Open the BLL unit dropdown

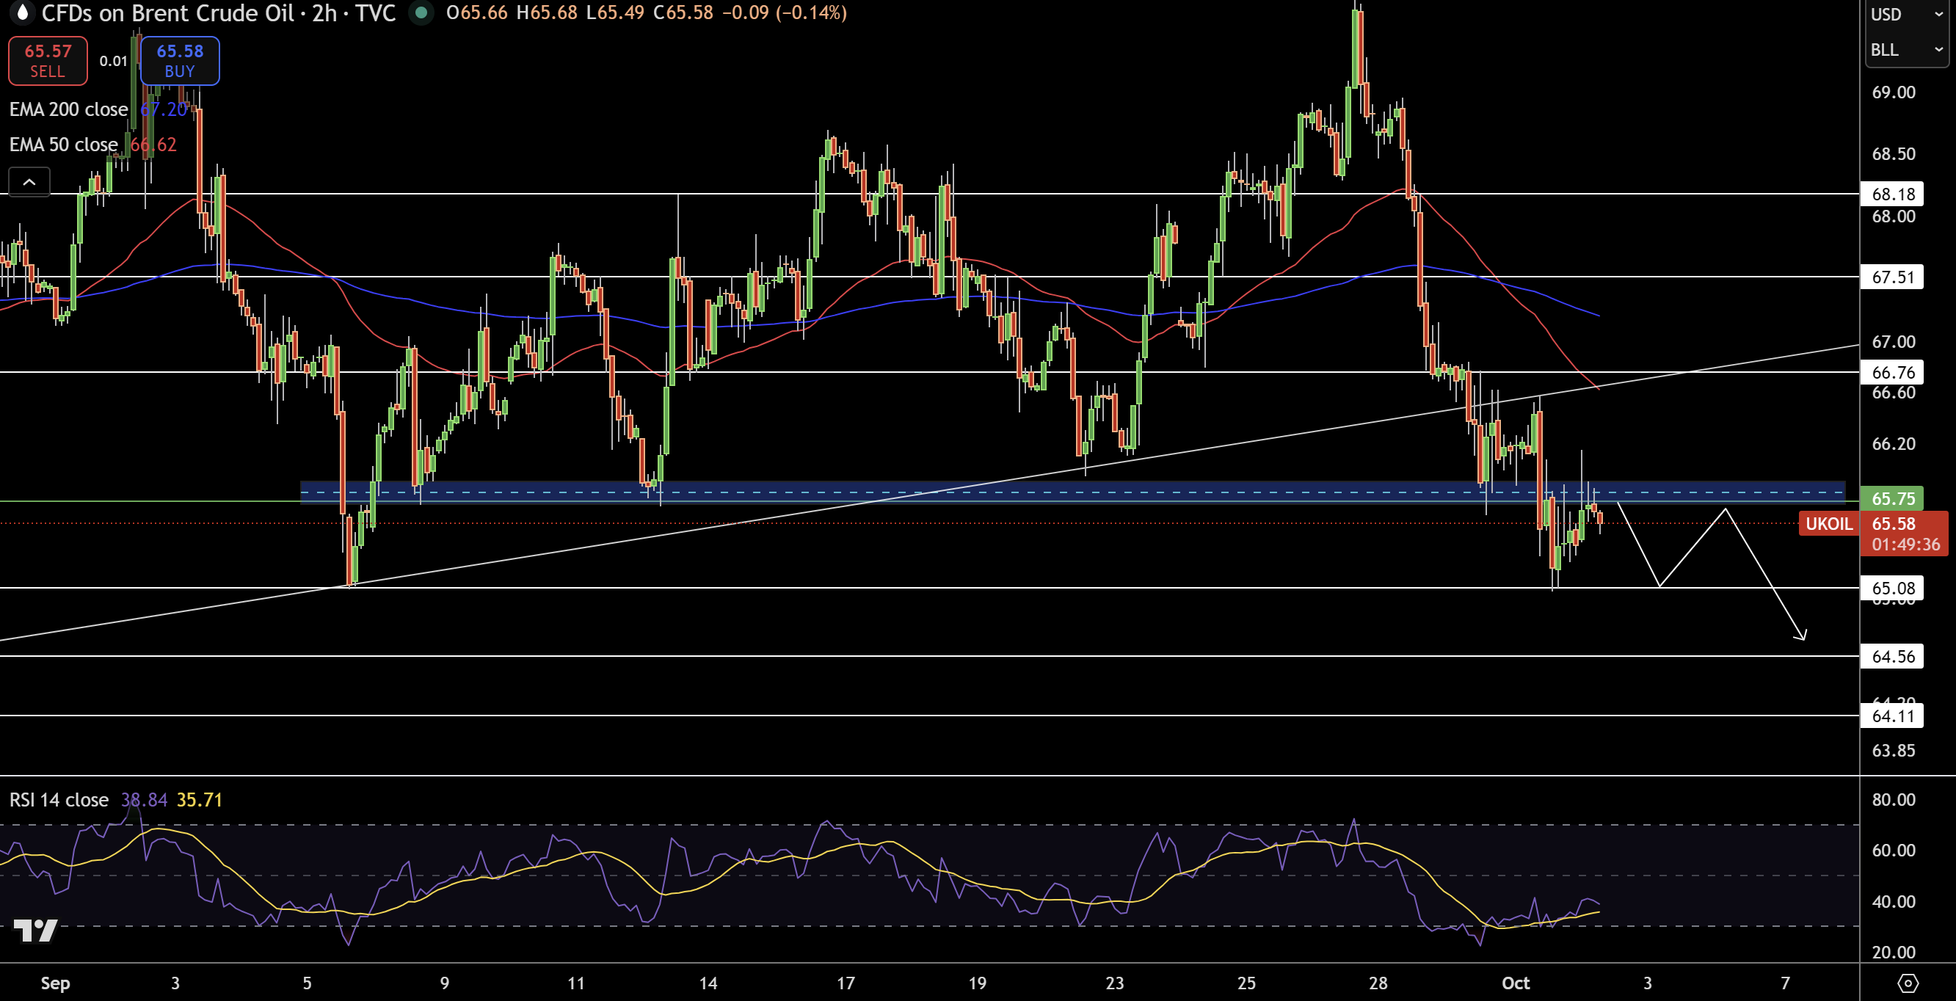coord(1905,49)
